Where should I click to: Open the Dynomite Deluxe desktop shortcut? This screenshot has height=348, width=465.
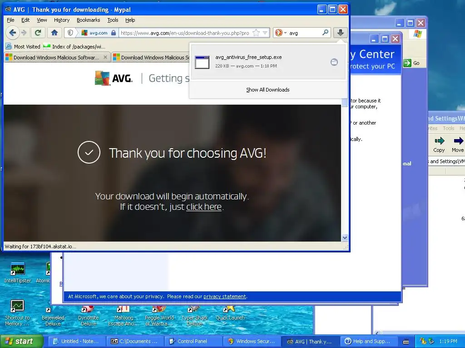pyautogui.click(x=89, y=317)
